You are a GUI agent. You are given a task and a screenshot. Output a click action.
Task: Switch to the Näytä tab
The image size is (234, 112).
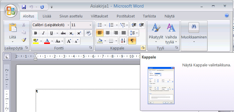click(169, 16)
